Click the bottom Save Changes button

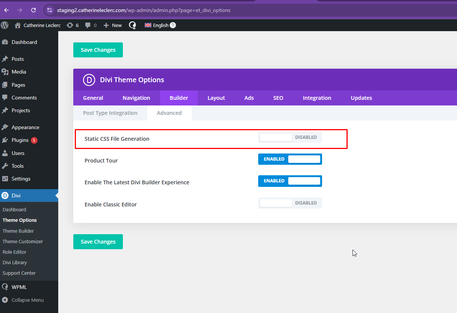(98, 242)
